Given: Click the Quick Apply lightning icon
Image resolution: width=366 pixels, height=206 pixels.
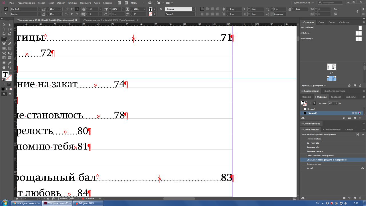Looking at the screenshot, I should (357, 11).
